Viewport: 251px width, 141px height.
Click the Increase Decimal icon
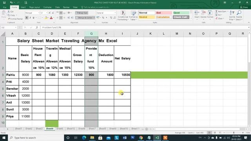click(x=111, y=18)
